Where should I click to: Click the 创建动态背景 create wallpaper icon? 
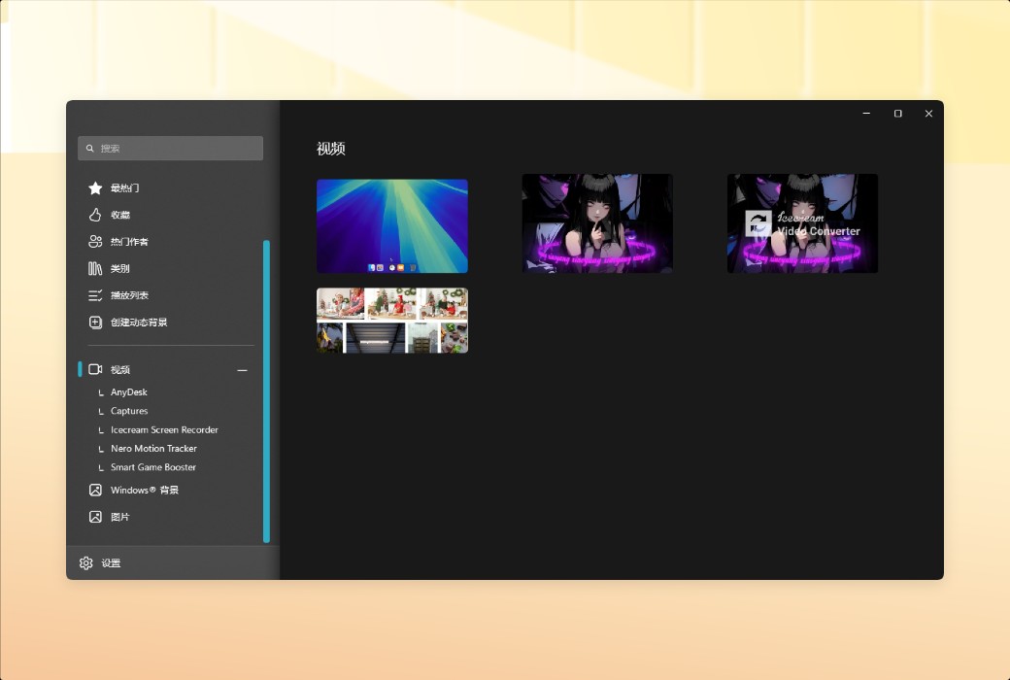[93, 322]
